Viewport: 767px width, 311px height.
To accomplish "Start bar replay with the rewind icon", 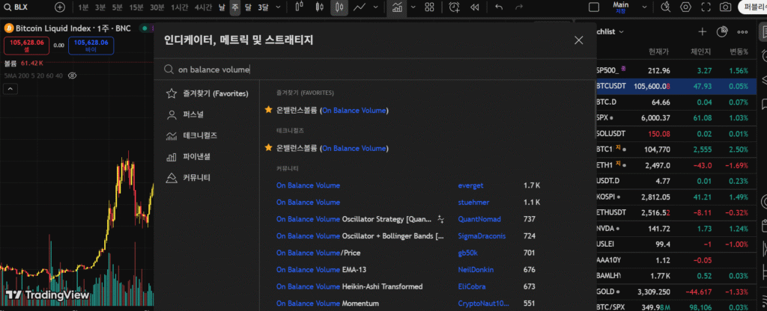I will pyautogui.click(x=474, y=7).
